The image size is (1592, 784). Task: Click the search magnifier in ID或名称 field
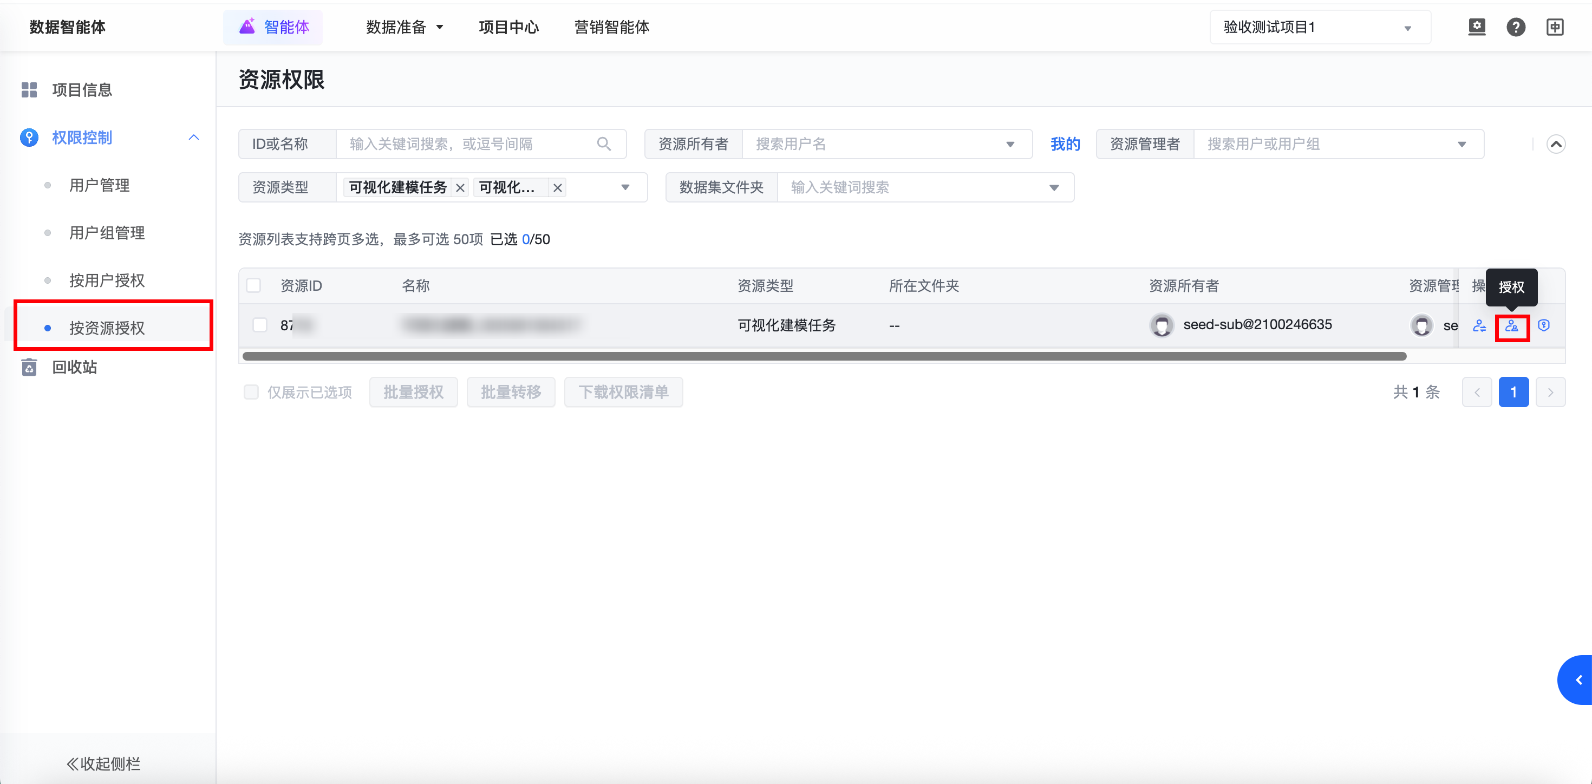(x=604, y=144)
